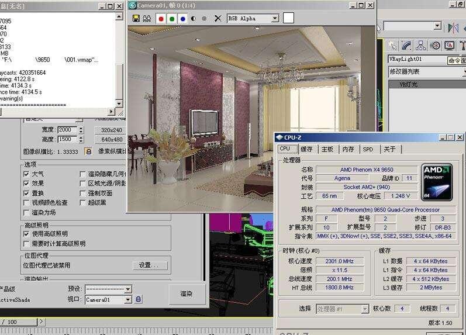Image resolution: width=466 pixels, height=335 pixels.
Task: Open the dropdown in main toolbar top right
Action: coord(437,26)
